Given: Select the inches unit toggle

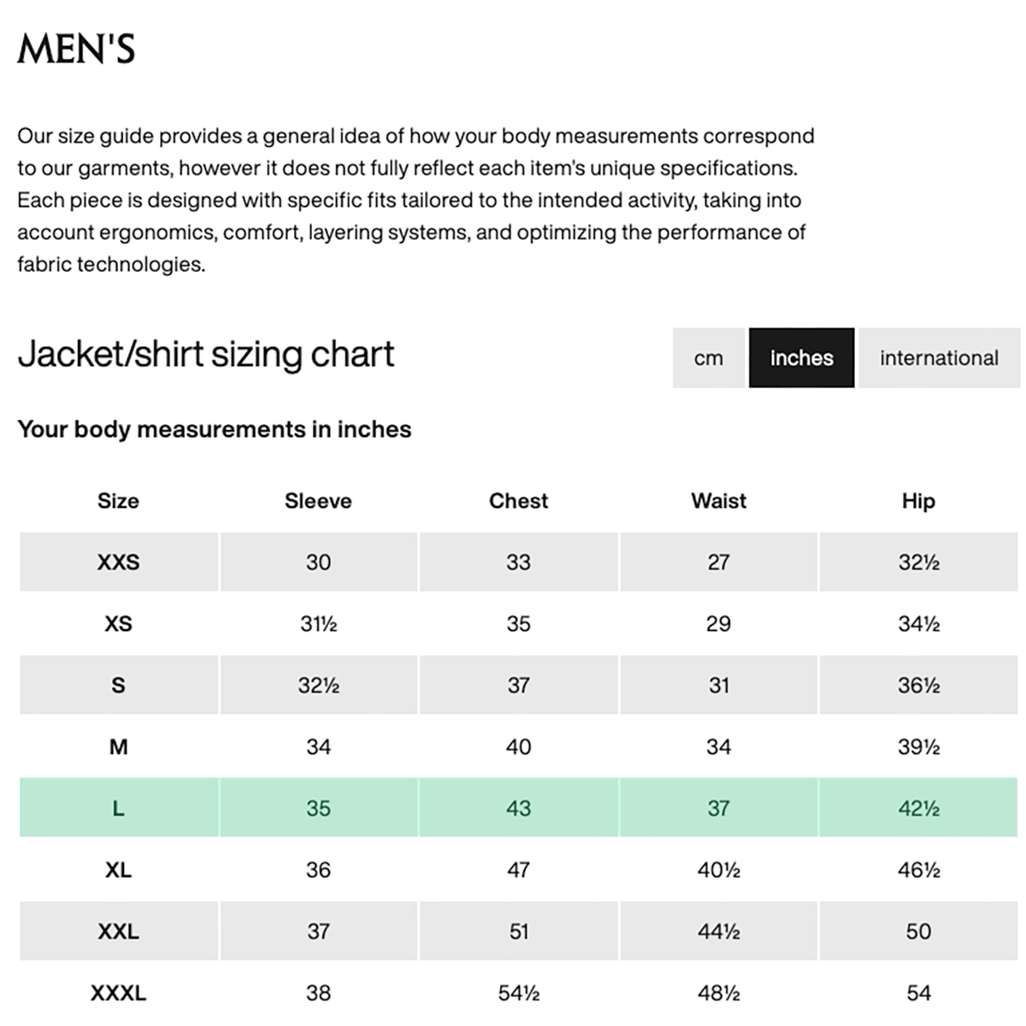Looking at the screenshot, I should (801, 357).
